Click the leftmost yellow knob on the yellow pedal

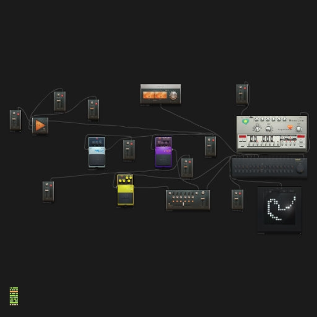click(x=120, y=181)
